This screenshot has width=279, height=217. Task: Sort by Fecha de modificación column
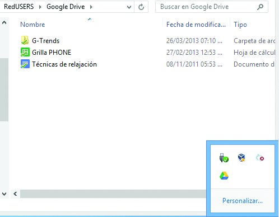click(x=196, y=25)
